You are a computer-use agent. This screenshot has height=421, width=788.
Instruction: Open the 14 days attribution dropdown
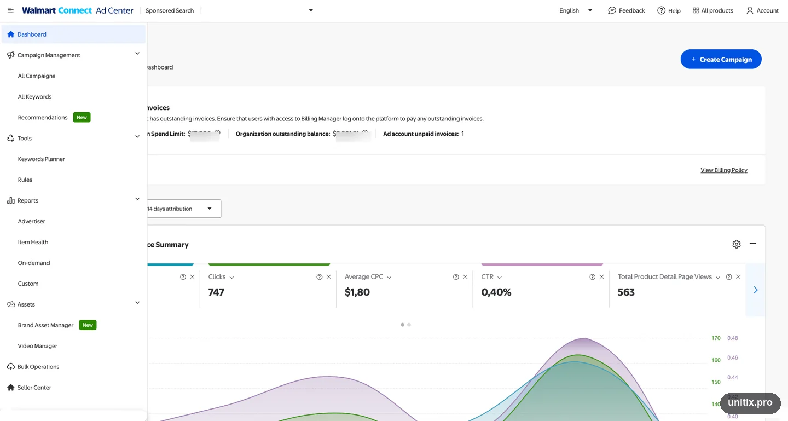pos(184,209)
